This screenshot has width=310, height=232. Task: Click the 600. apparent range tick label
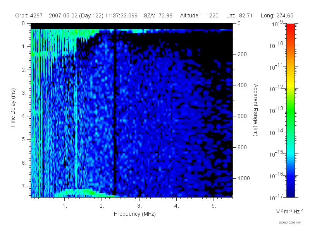pyautogui.click(x=243, y=116)
